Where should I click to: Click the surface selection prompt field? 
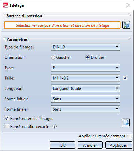[62, 25]
